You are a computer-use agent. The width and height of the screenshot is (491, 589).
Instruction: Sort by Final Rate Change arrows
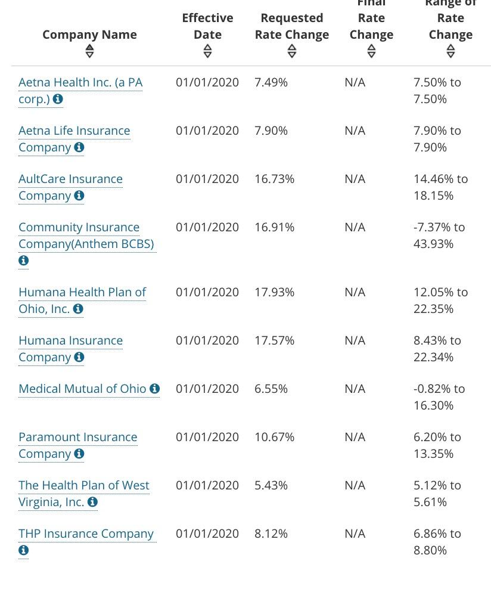[371, 51]
